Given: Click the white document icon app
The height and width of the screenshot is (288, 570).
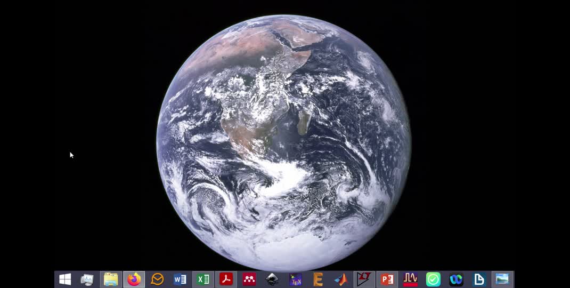Looking at the screenshot, I should (x=479, y=279).
